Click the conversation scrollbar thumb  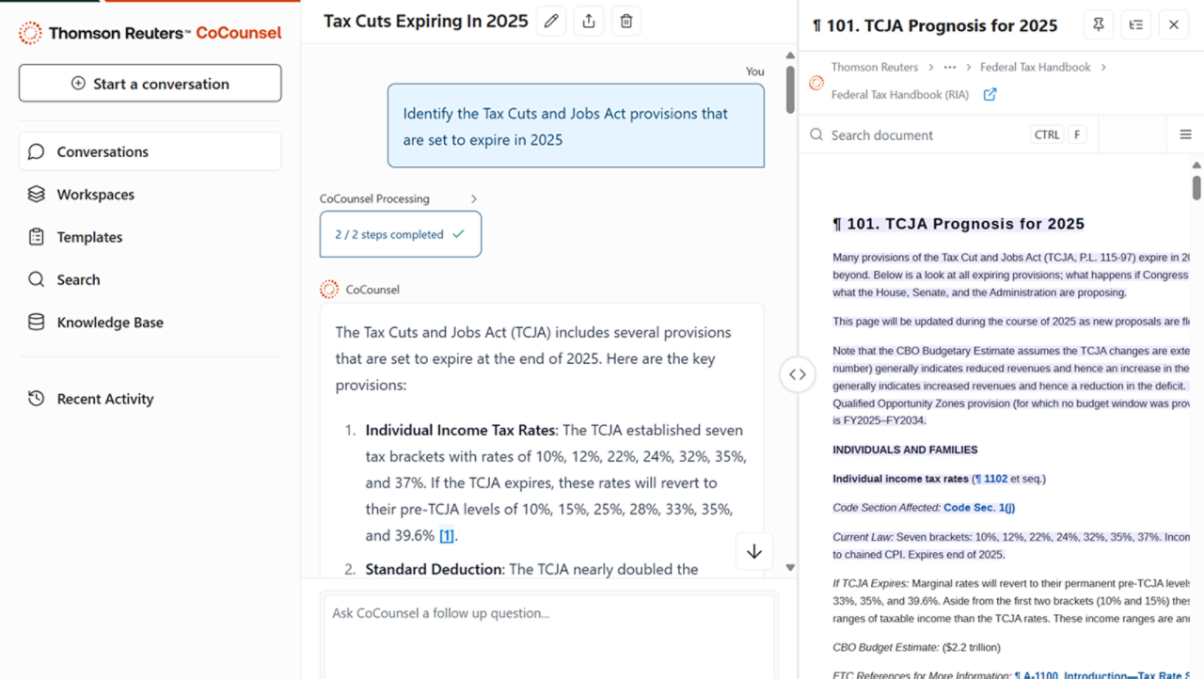point(790,88)
